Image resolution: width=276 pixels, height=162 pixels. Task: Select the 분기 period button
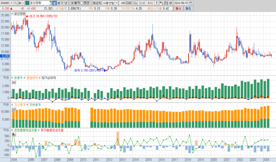tap(60, 3)
